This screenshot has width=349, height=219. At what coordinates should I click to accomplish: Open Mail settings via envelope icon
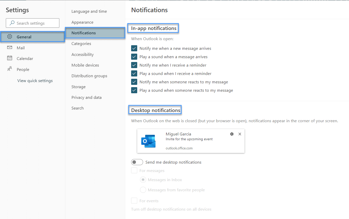10,48
